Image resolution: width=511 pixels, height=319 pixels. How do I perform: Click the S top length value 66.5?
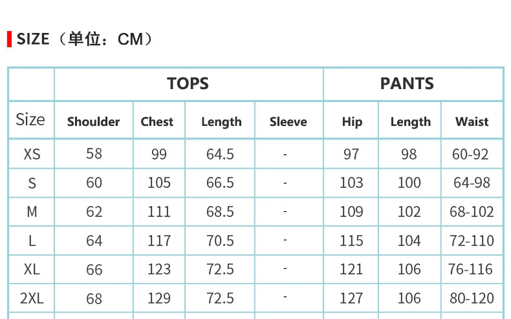click(x=220, y=183)
